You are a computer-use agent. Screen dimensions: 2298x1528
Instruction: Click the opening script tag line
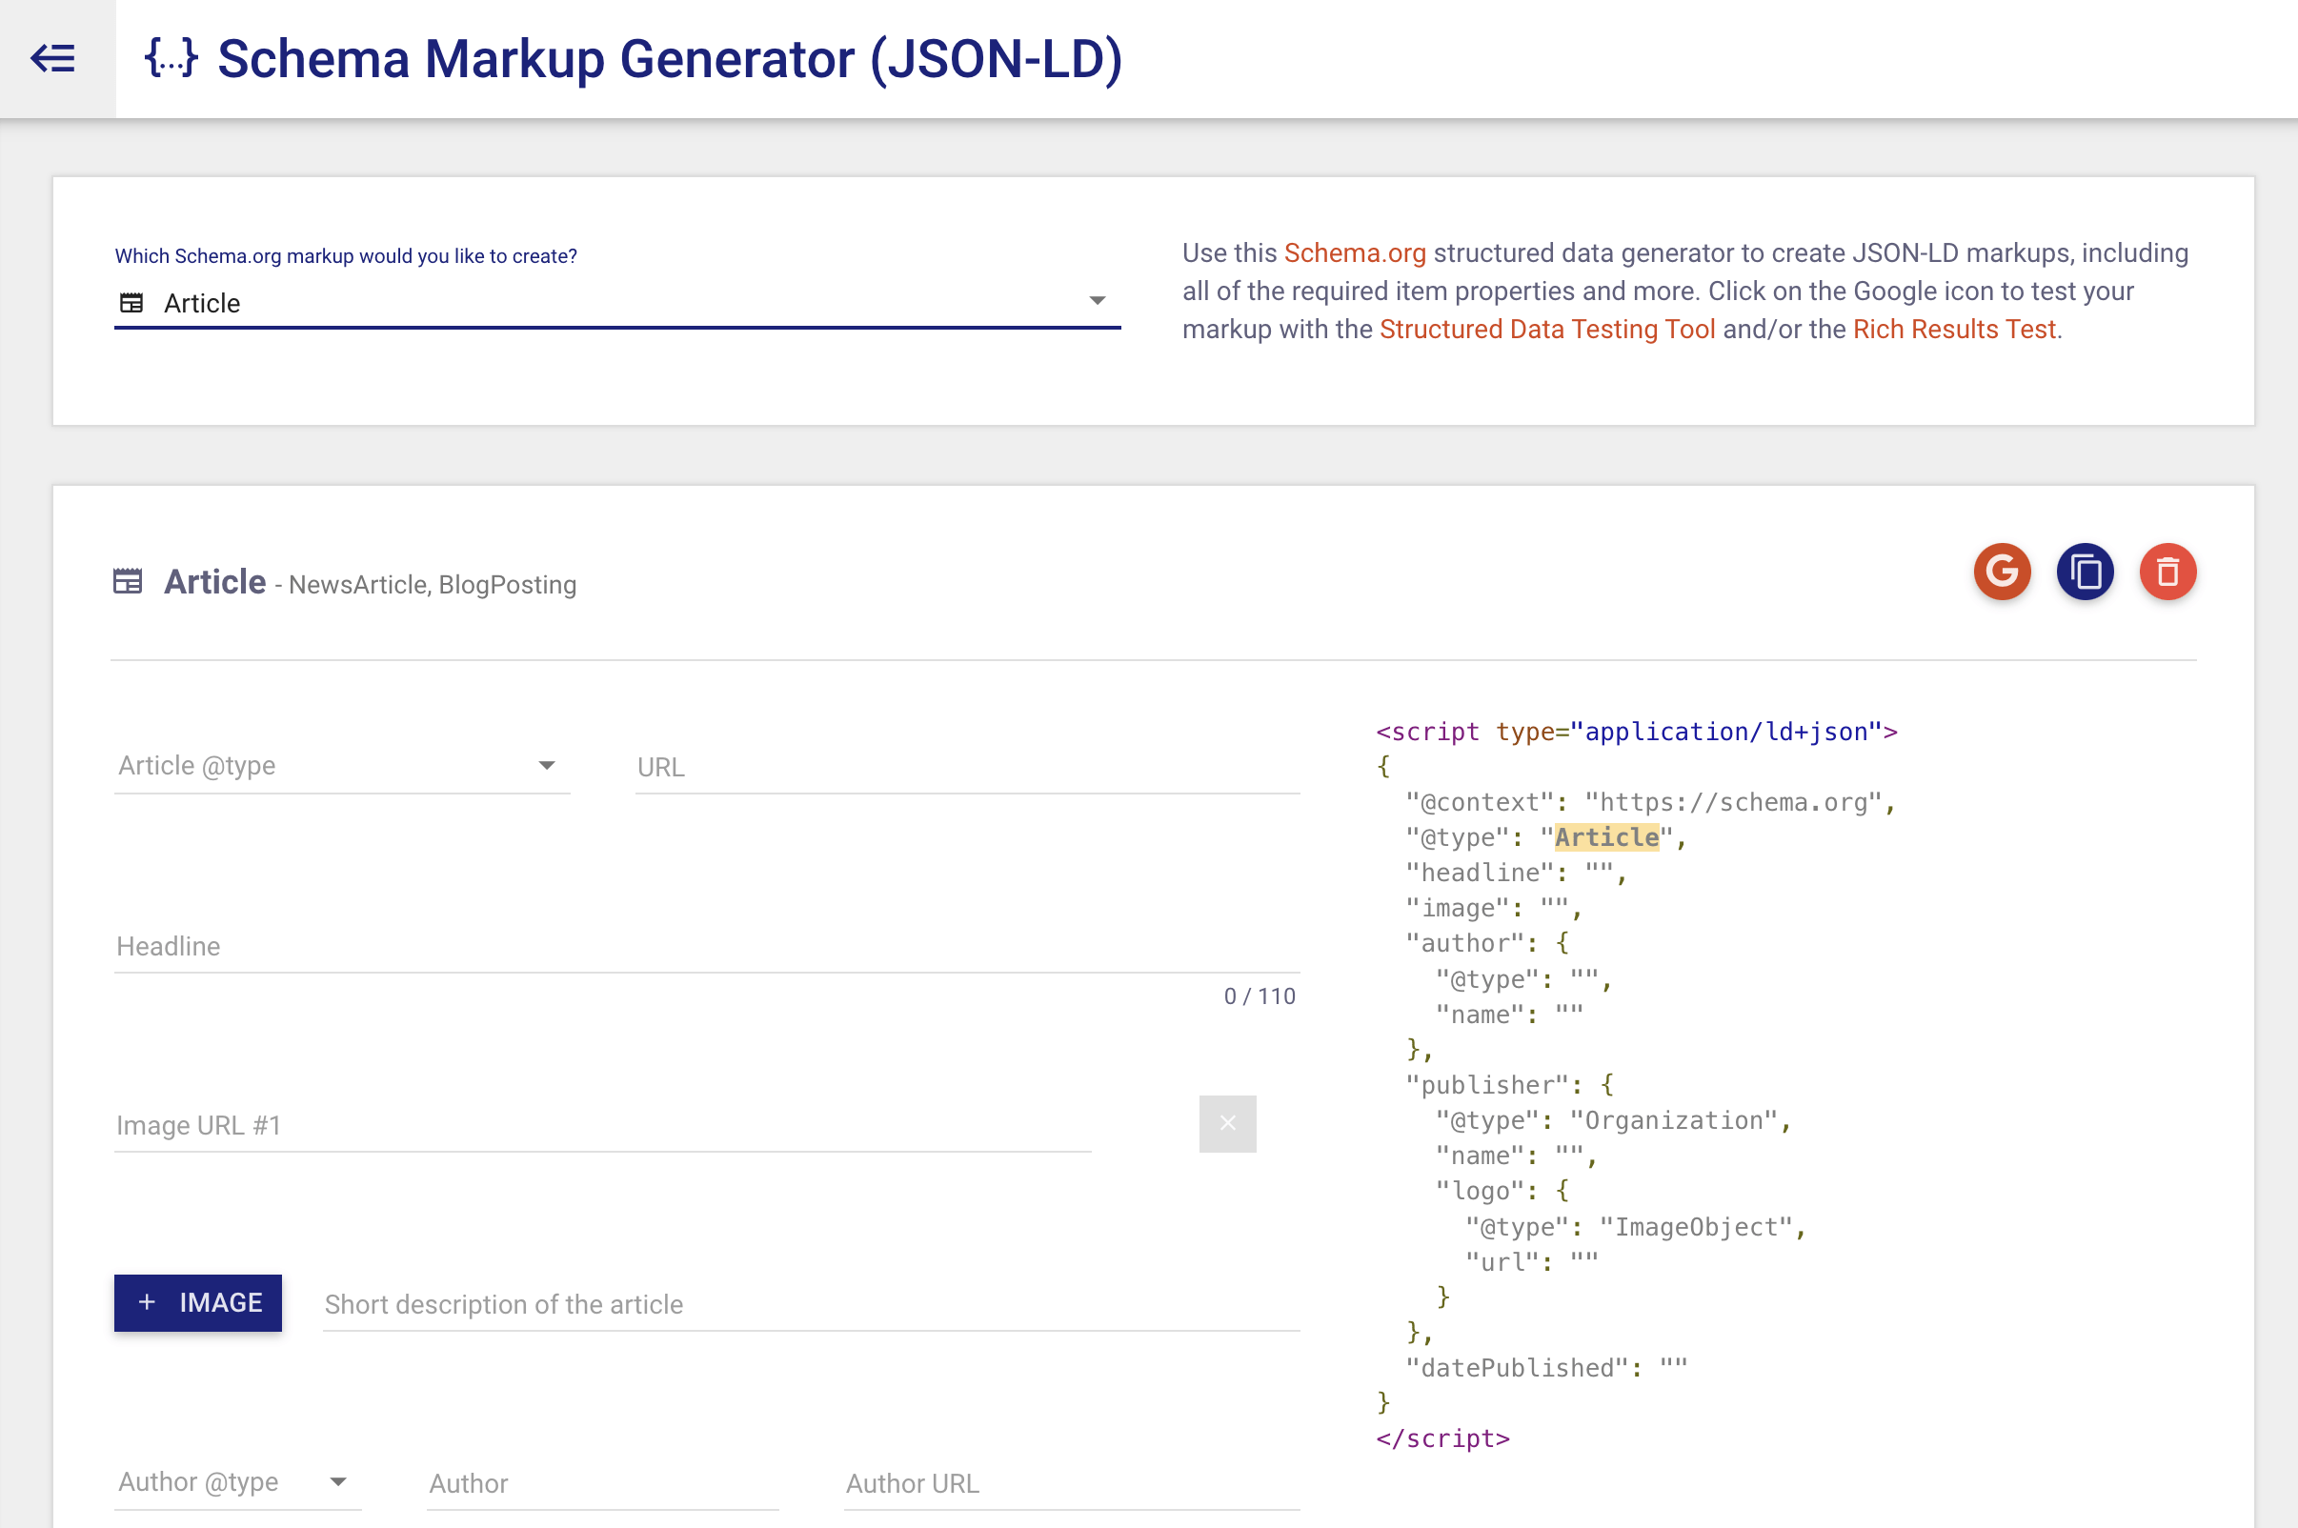1636,732
